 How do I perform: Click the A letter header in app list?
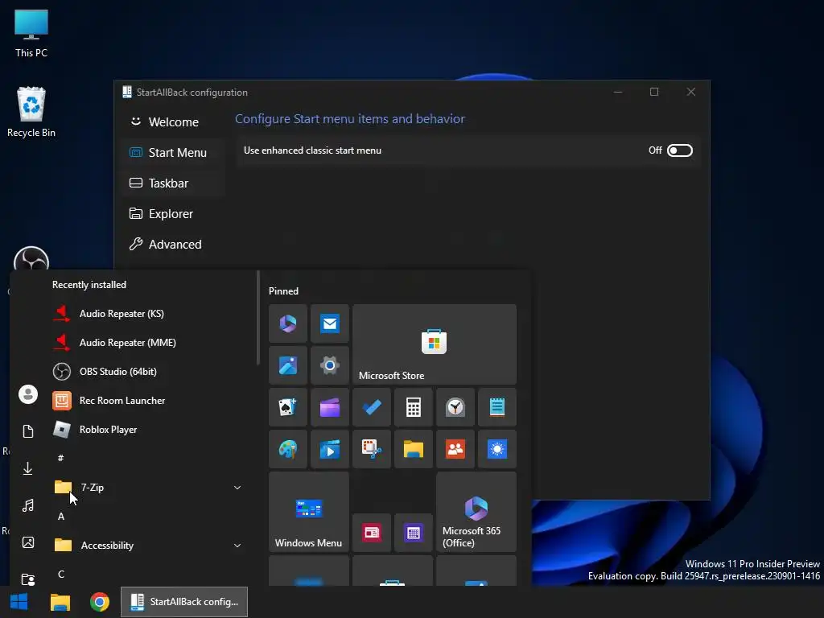point(61,517)
